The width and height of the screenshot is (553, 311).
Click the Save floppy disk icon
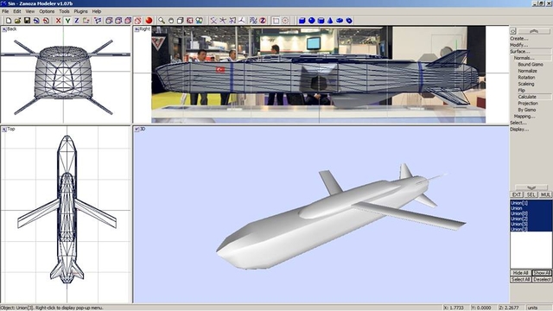27,21
